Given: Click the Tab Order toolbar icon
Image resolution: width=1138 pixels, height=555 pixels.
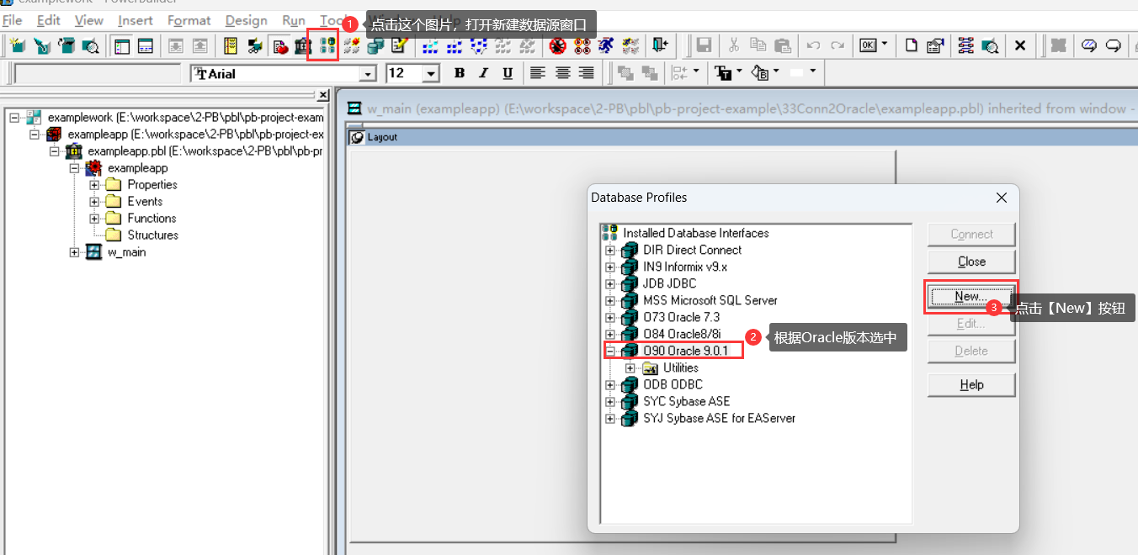Looking at the screenshot, I should [x=965, y=45].
